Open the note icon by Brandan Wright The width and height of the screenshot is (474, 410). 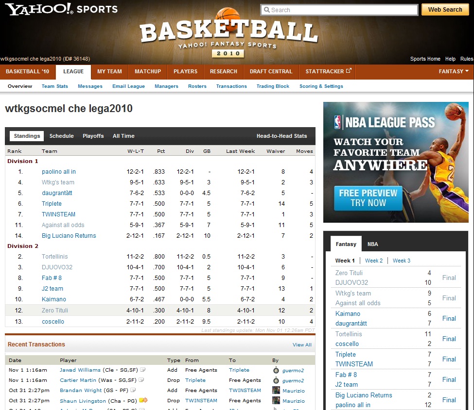[x=133, y=390]
